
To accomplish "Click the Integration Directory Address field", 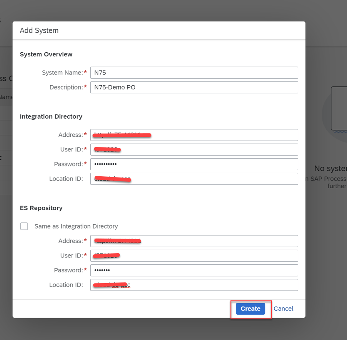I will pos(194,135).
